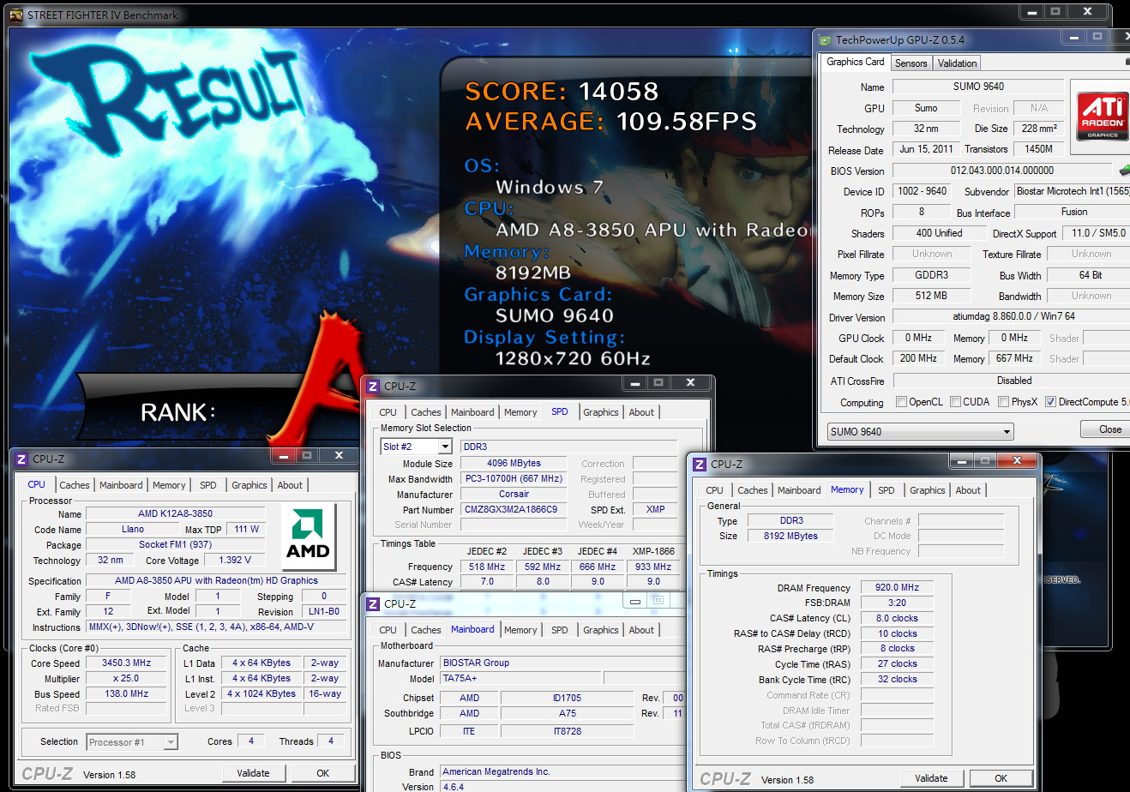Click the Corsair manufacturer field
This screenshot has width=1130, height=792.
point(514,494)
